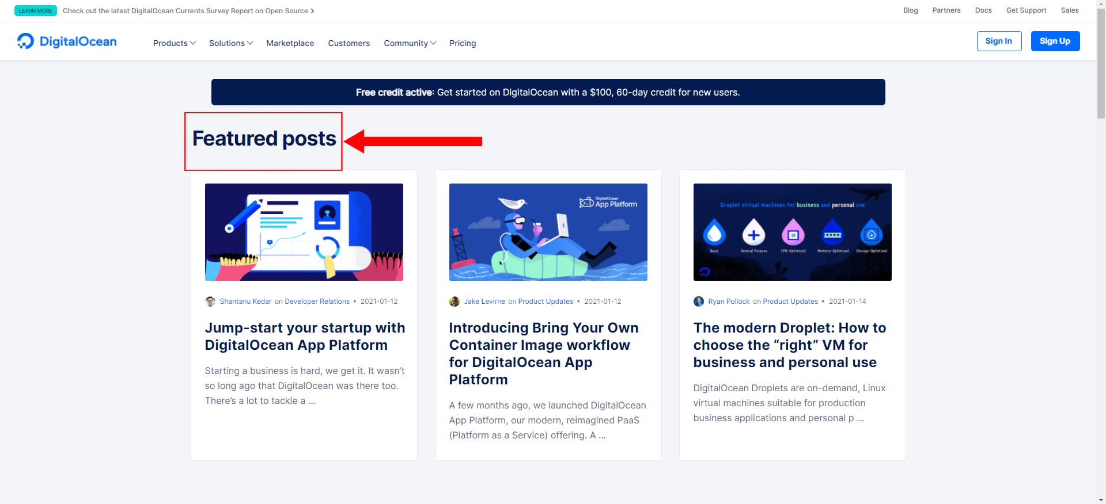Screen dimensions: 1106x504
Task: Open the App Platform container image thumbnail
Action: pos(548,232)
